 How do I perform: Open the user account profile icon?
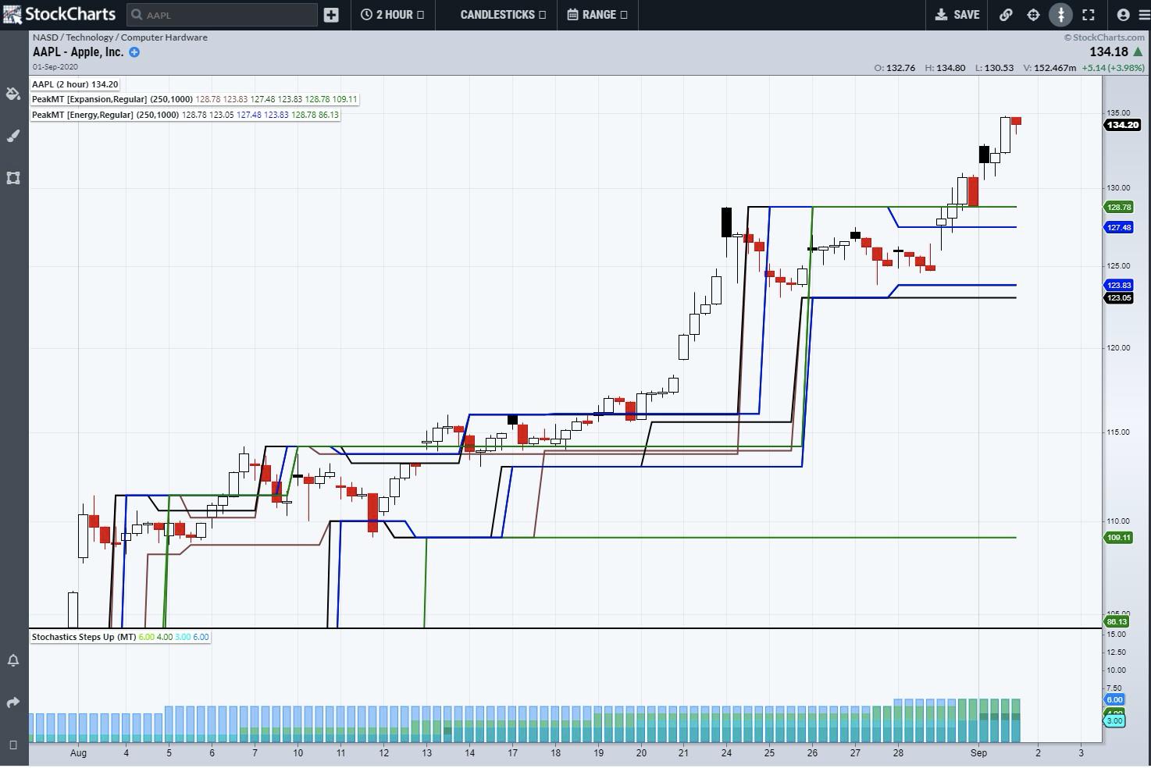click(x=1123, y=15)
